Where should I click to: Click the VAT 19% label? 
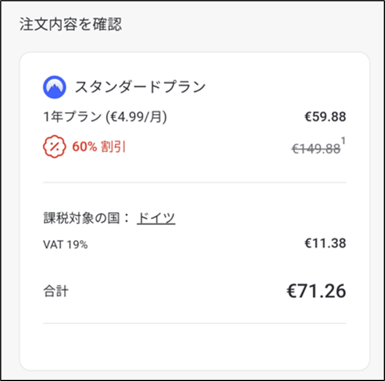coord(66,245)
